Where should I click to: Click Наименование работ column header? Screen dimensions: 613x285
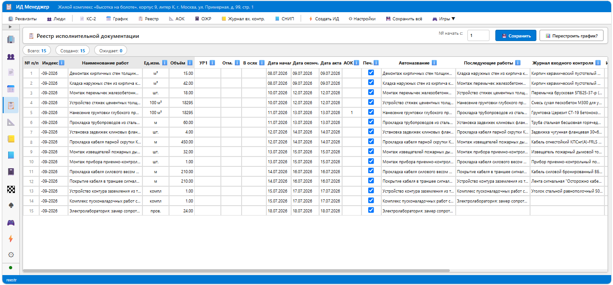tap(105, 63)
